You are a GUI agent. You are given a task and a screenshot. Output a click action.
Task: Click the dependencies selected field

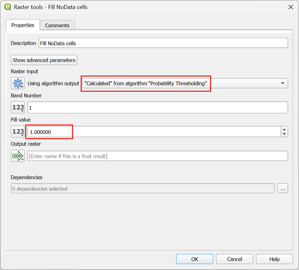pyautogui.click(x=142, y=189)
